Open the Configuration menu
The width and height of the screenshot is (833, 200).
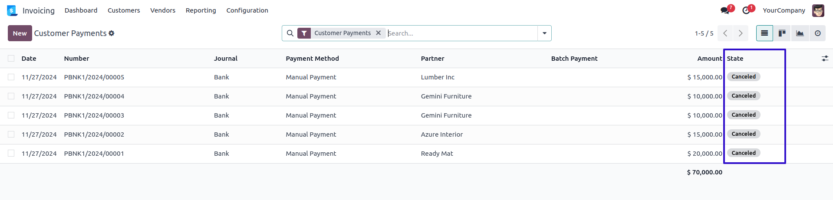point(247,10)
